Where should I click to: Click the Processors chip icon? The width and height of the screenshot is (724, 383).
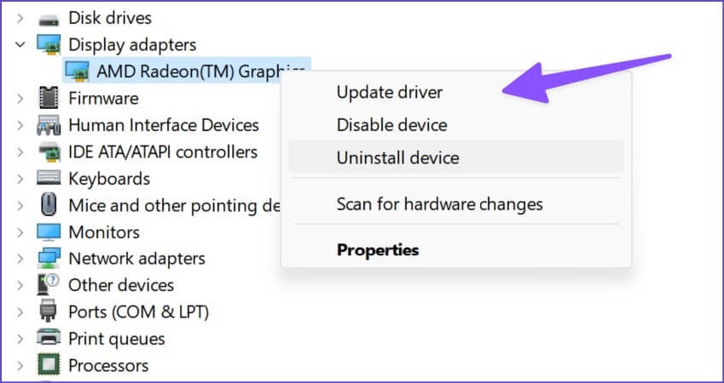(49, 365)
